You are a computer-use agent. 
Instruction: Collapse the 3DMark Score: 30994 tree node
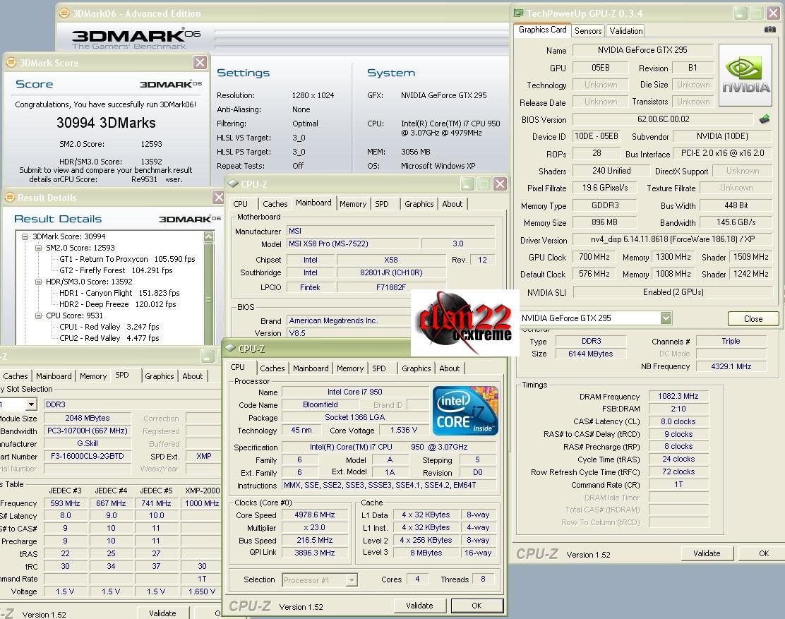point(25,236)
